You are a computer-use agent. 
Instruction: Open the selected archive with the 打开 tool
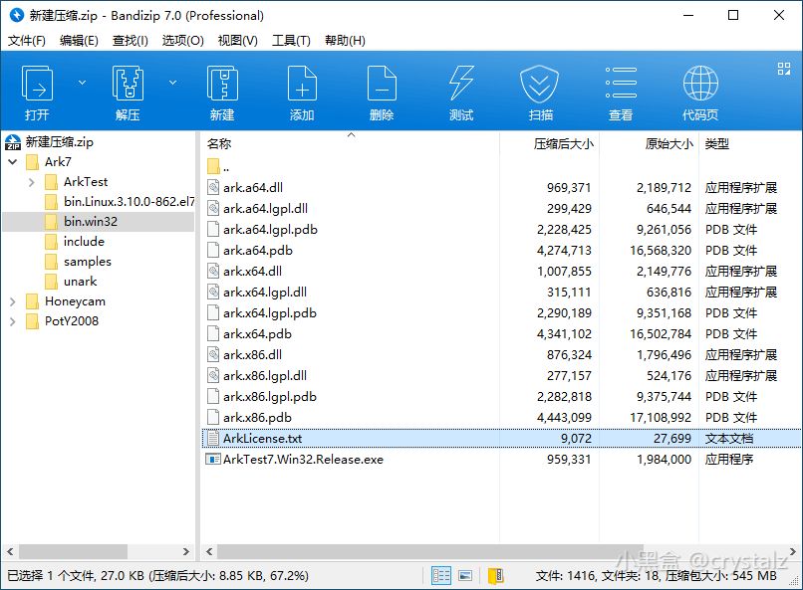(38, 90)
